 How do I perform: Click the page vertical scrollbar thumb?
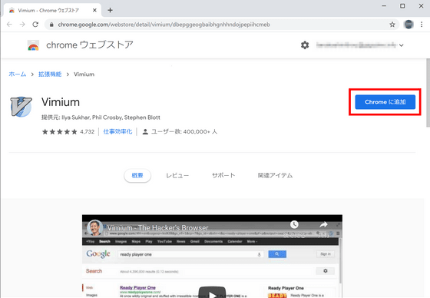tap(428, 92)
